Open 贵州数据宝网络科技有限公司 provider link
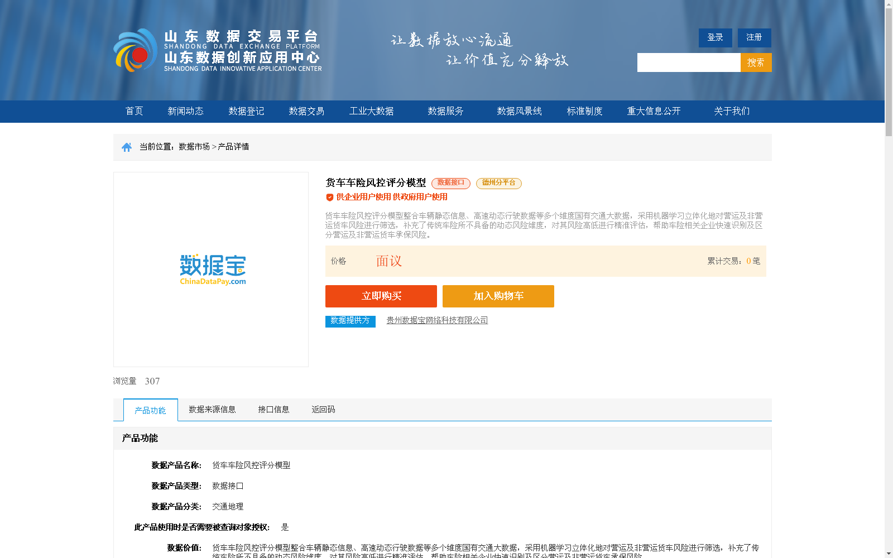The image size is (893, 558). [438, 320]
